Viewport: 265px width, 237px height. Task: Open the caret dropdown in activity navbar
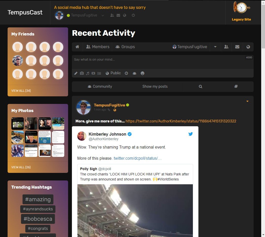point(215,47)
